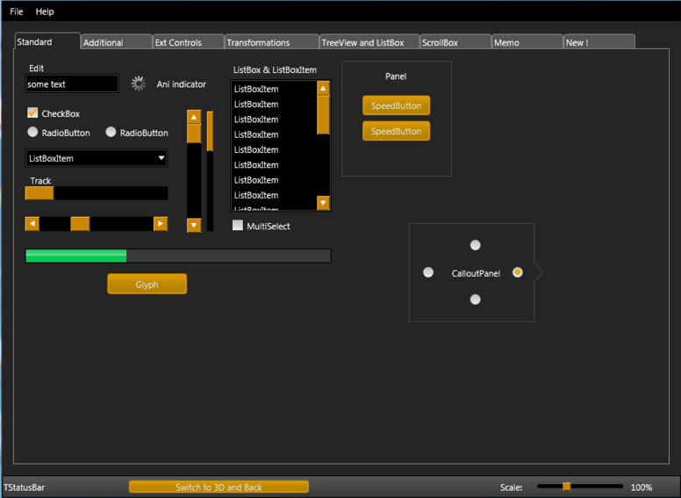
Task: Select the top radio button in CalloutPanel
Action: 475,245
